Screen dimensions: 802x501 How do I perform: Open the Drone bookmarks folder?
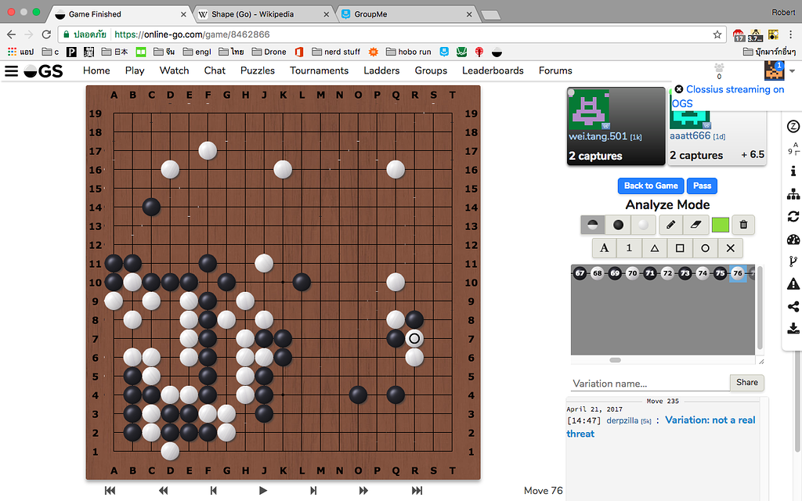click(269, 52)
